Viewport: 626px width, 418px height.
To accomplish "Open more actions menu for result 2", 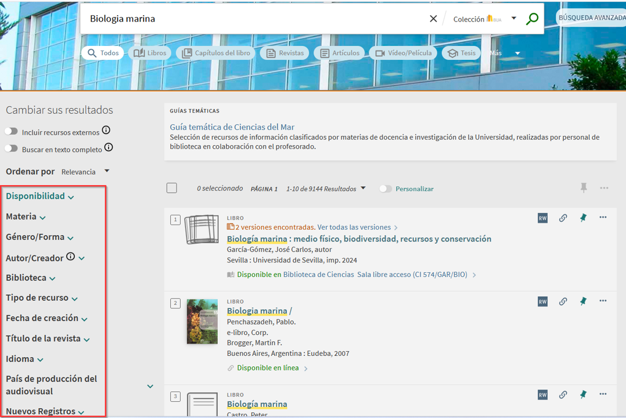I will (x=603, y=301).
